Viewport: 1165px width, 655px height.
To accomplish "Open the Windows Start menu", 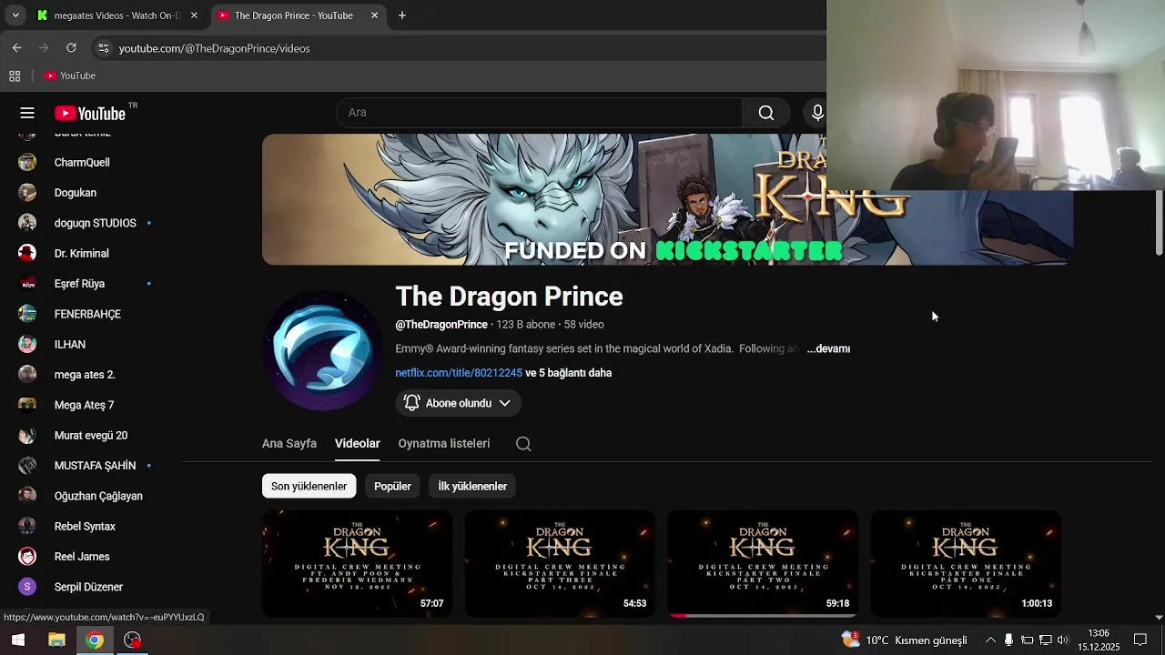I will [18, 640].
